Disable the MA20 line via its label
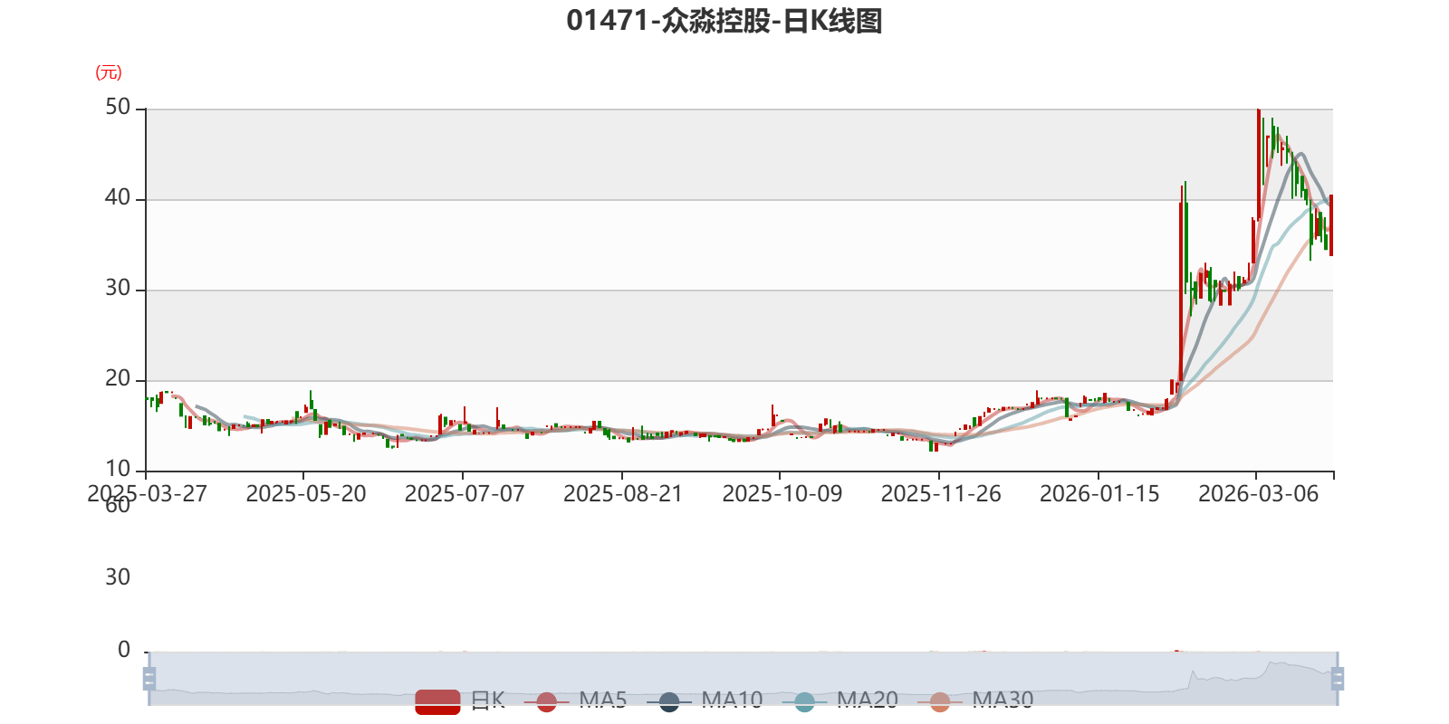Viewport: 1449px width, 724px height. pyautogui.click(x=868, y=700)
